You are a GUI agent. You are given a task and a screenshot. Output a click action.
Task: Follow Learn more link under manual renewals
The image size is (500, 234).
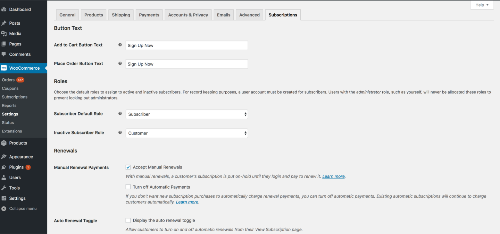tap(333, 176)
